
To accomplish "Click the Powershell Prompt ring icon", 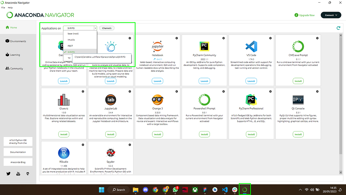I will point(204,100).
